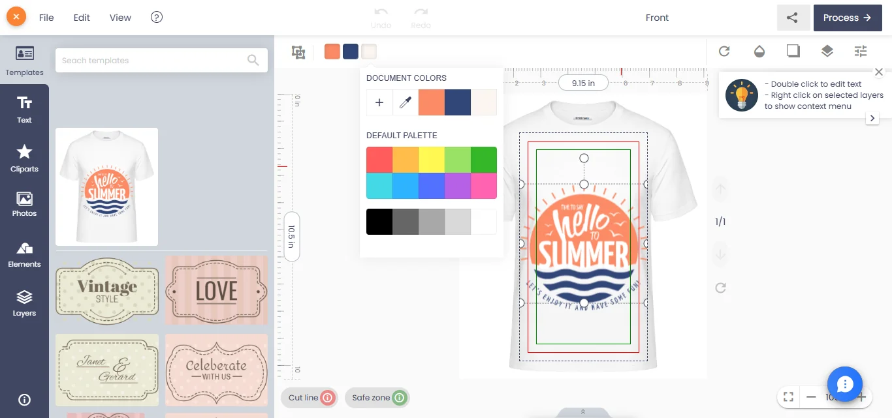Pick orange in Document Colors
The width and height of the screenshot is (892, 418).
pos(432,102)
